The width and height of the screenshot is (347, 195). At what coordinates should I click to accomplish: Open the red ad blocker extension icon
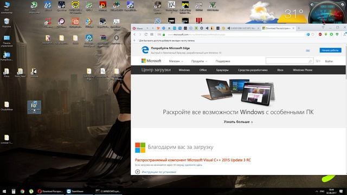(x=320, y=35)
